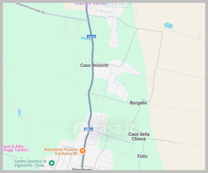Select the upper SS654 road shield
The image size is (208, 173).
pos(91,37)
